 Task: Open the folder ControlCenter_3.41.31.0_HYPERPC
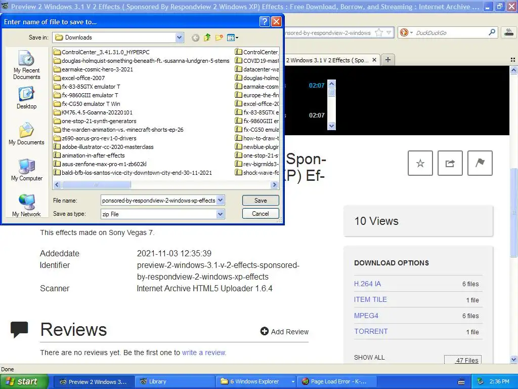click(101, 52)
